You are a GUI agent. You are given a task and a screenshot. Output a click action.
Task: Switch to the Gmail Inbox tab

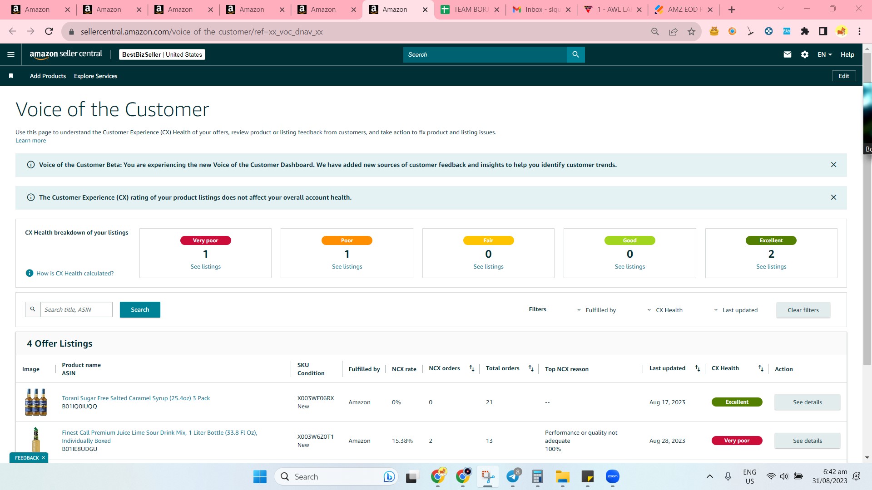[x=542, y=10]
